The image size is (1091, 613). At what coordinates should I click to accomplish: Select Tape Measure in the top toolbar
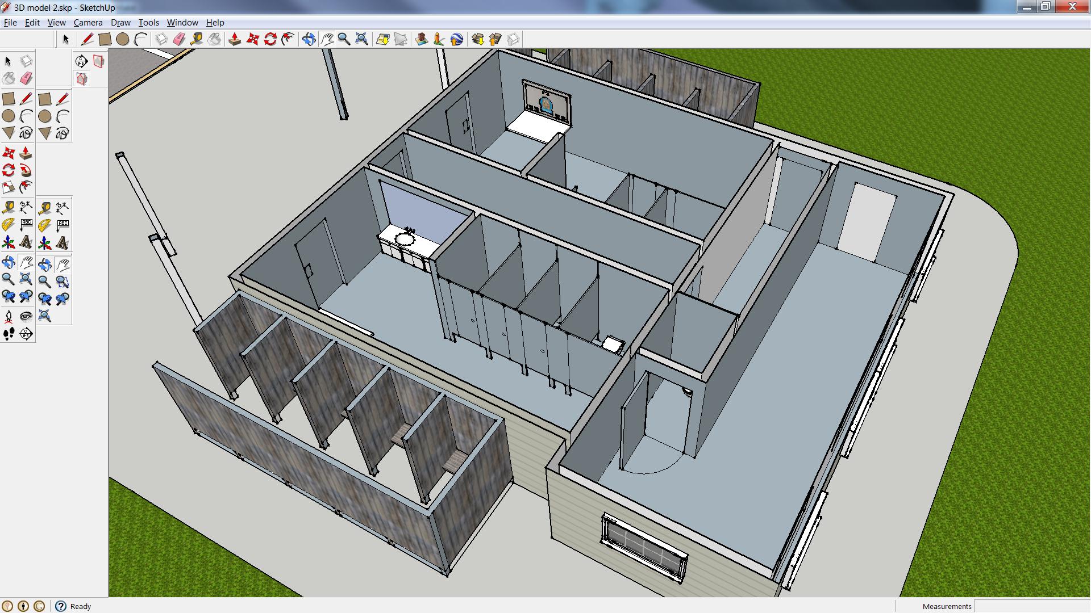(197, 39)
